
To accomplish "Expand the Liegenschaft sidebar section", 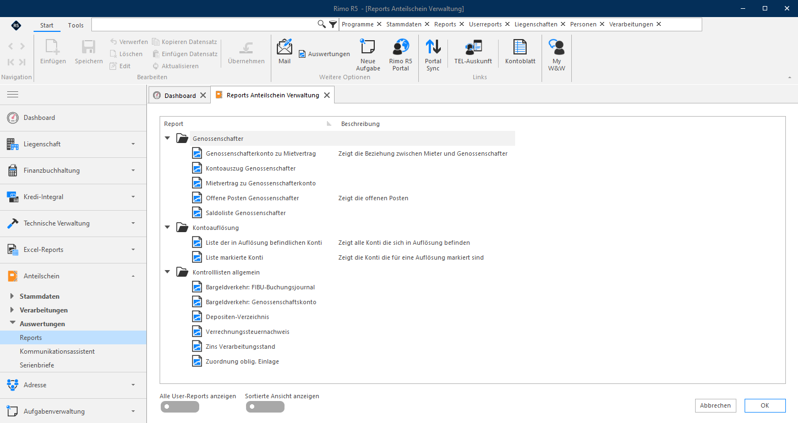I will click(x=73, y=144).
